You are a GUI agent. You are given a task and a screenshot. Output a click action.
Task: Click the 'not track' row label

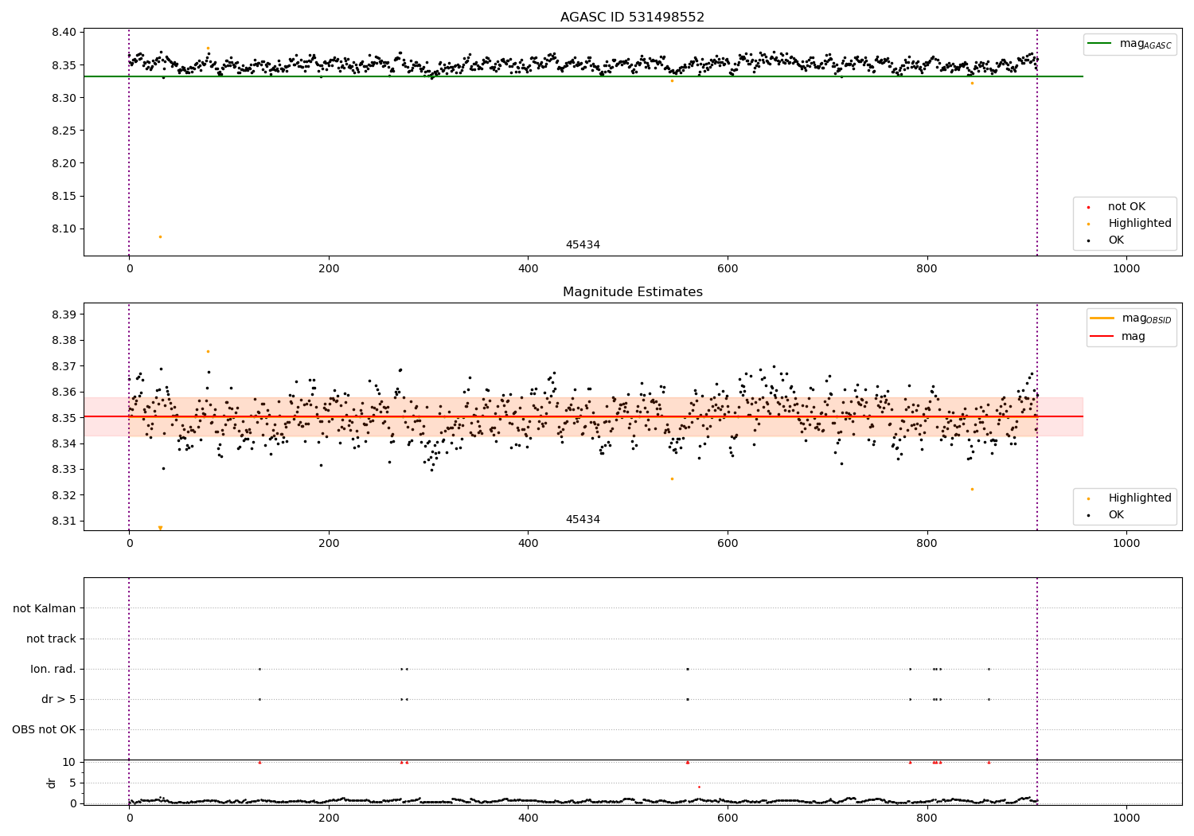51,639
